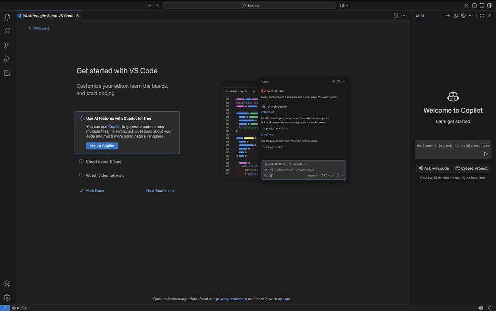
Task: Start a new chat with plus icon
Action: [x=448, y=16]
